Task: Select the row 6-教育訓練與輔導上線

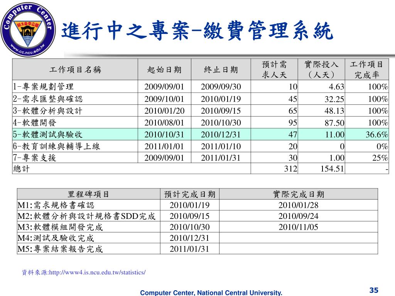Action: coord(201,146)
